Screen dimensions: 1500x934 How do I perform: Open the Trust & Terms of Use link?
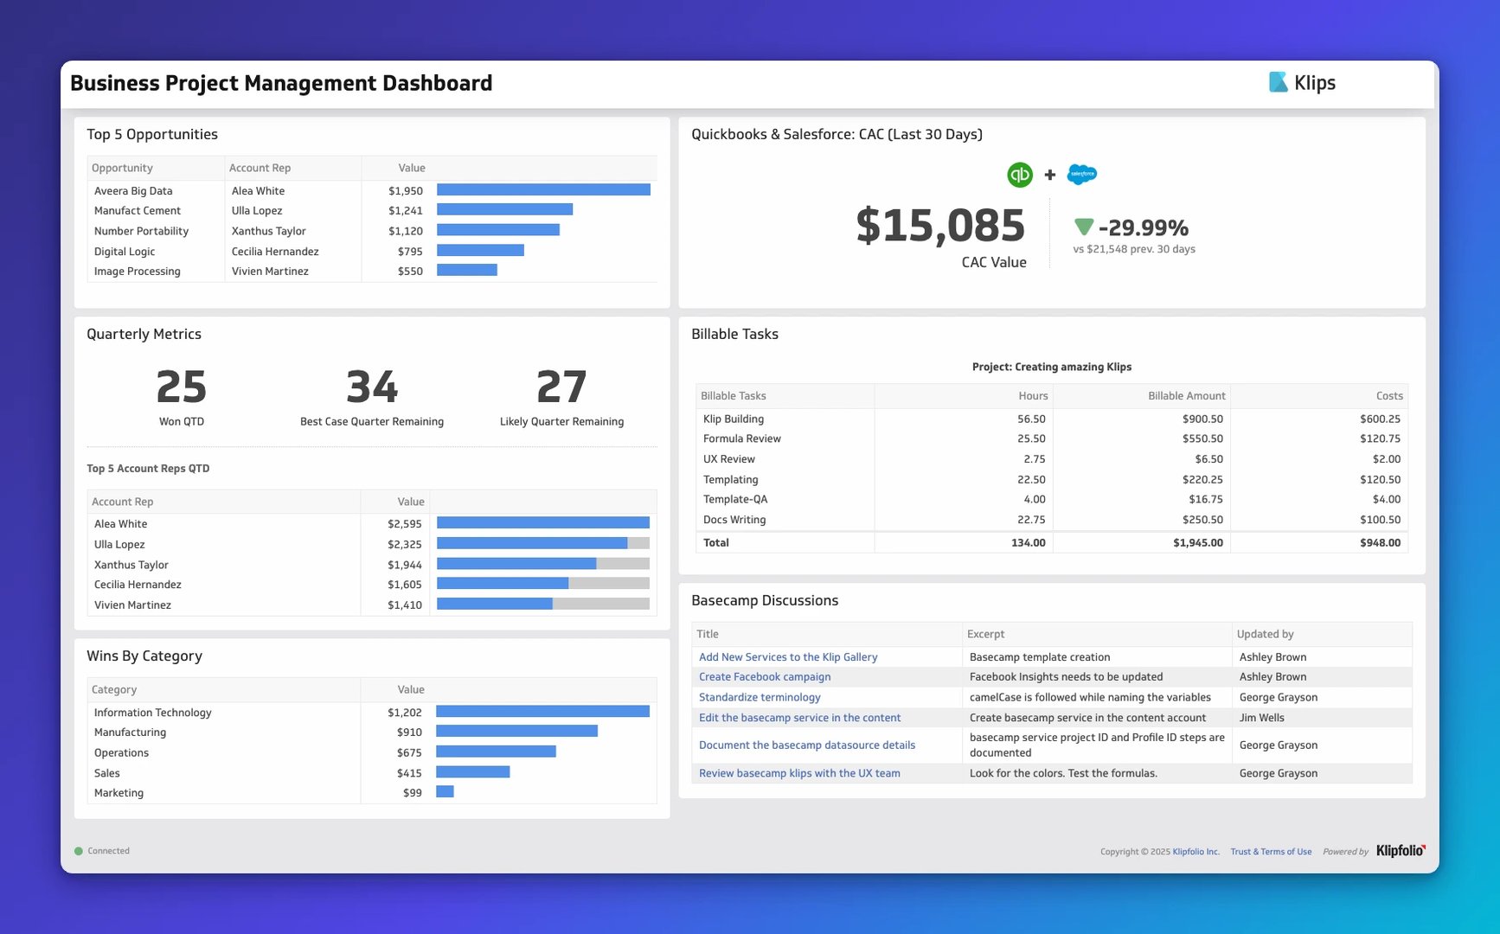(x=1271, y=852)
